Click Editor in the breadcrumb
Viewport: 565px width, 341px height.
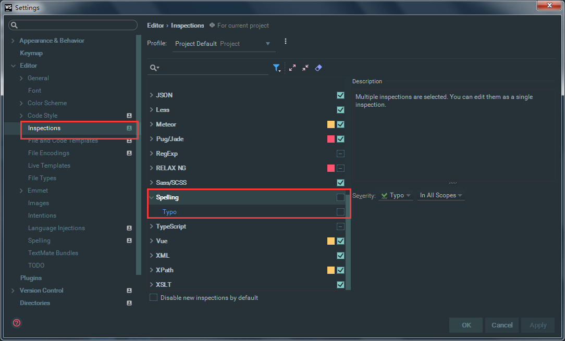[x=155, y=25]
